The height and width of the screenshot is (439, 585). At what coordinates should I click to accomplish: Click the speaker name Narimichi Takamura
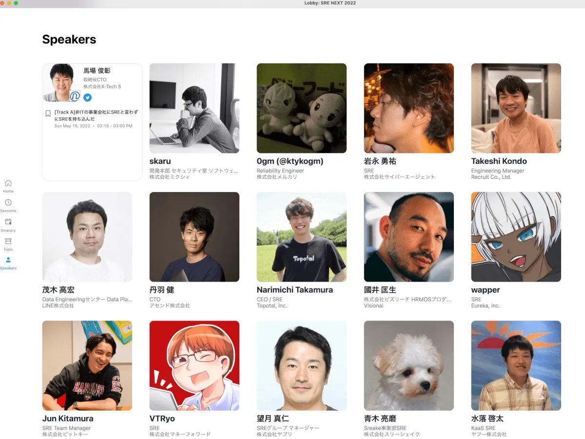pos(295,290)
